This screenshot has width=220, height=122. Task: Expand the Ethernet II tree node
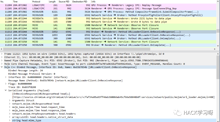click(2, 57)
